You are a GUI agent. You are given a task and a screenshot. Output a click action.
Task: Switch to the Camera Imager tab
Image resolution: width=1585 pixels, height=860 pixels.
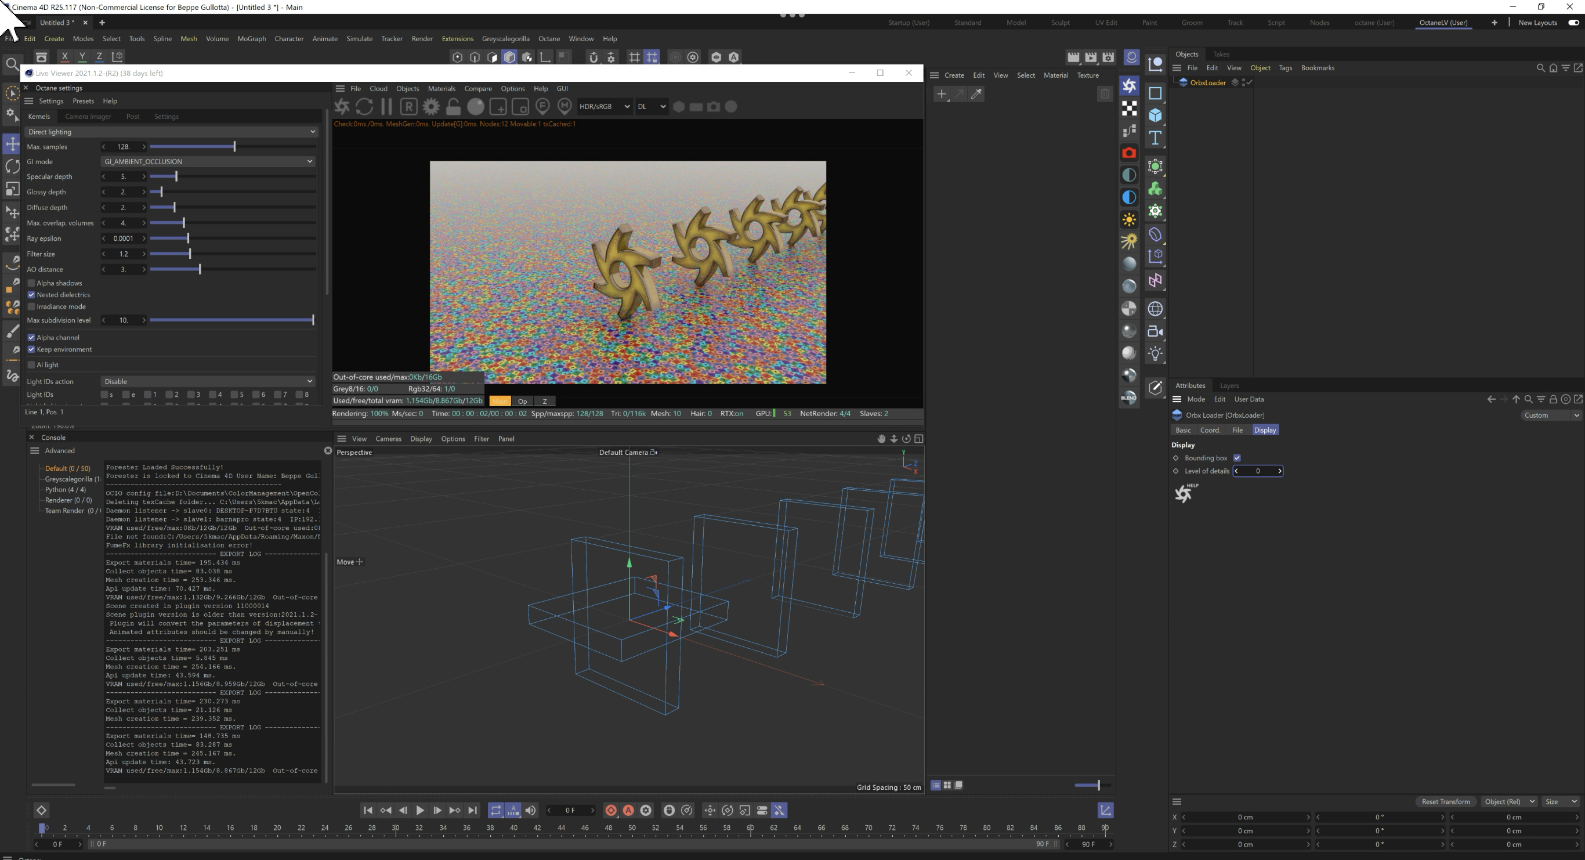pos(88,116)
